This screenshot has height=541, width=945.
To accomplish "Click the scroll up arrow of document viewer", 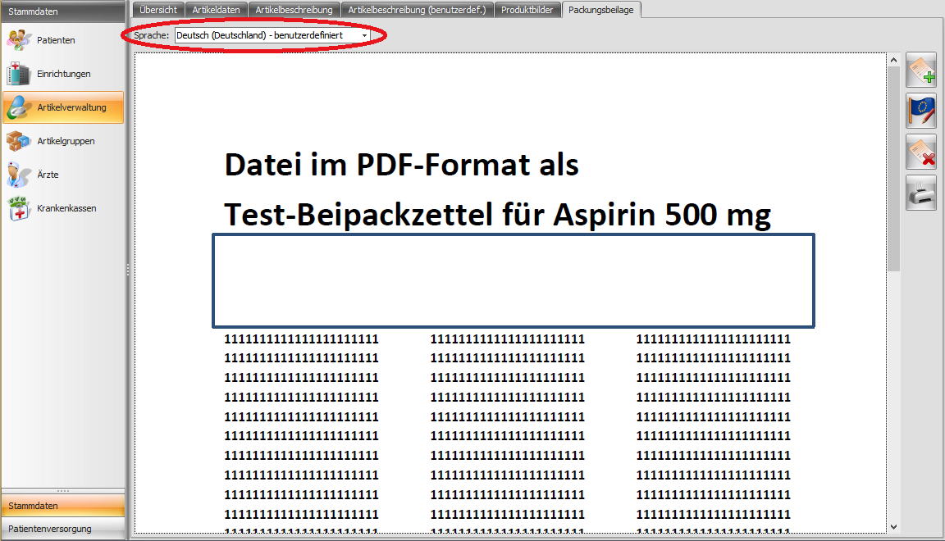I will coord(894,60).
